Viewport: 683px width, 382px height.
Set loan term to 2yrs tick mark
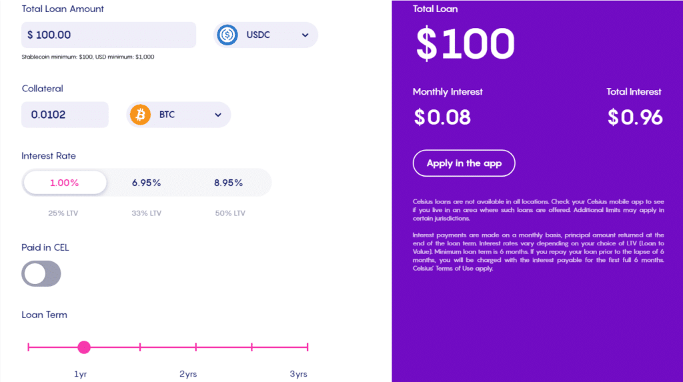196,347
